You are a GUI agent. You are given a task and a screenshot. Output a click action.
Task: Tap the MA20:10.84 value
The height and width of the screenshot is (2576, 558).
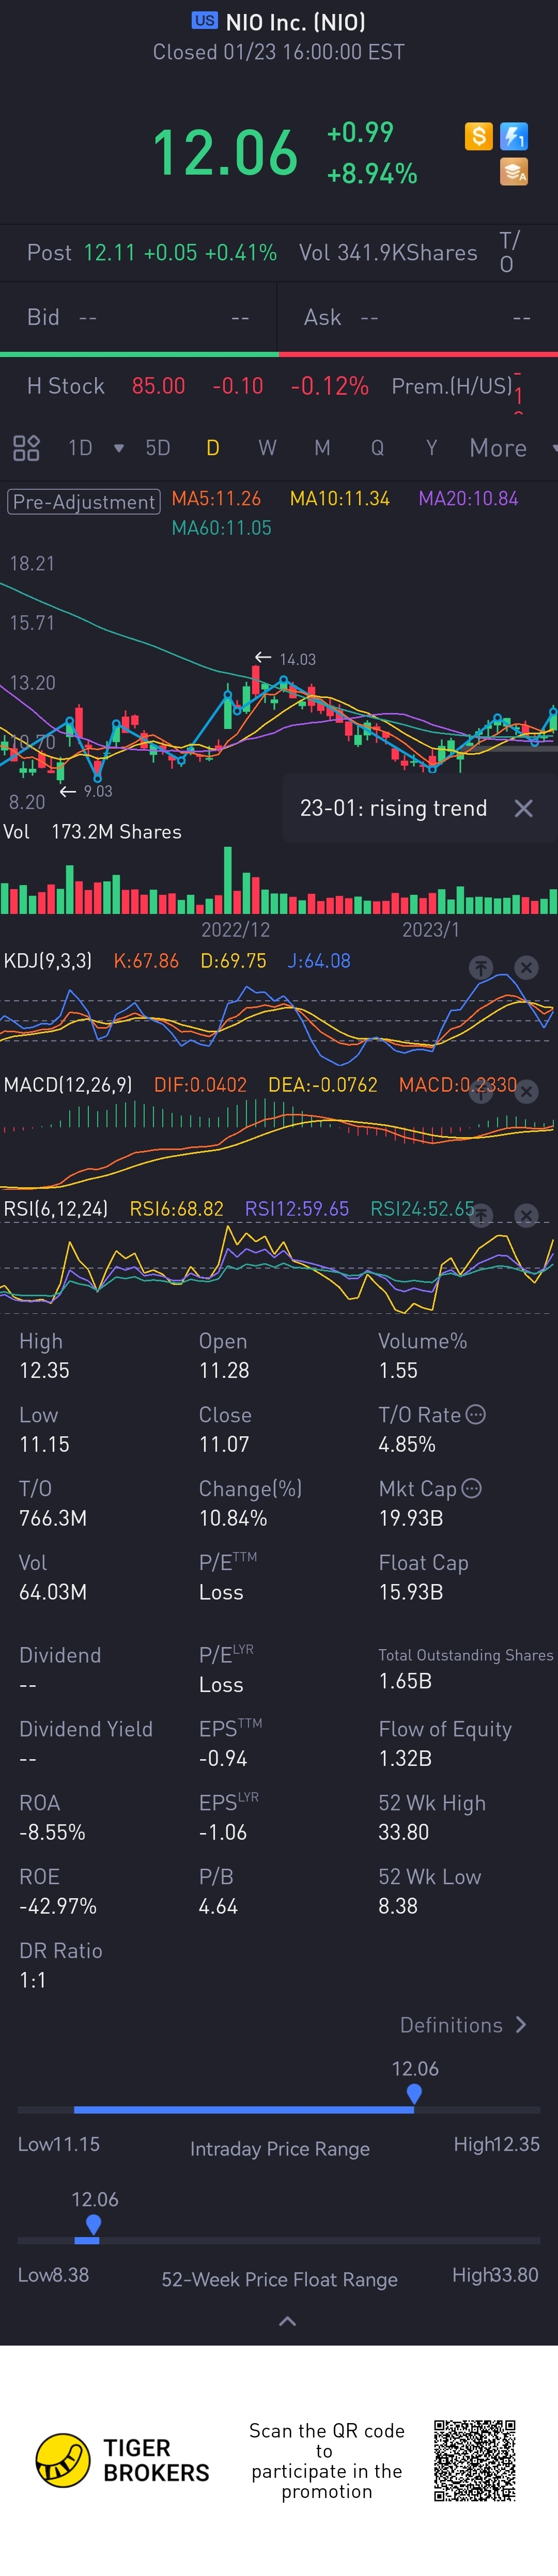[468, 498]
